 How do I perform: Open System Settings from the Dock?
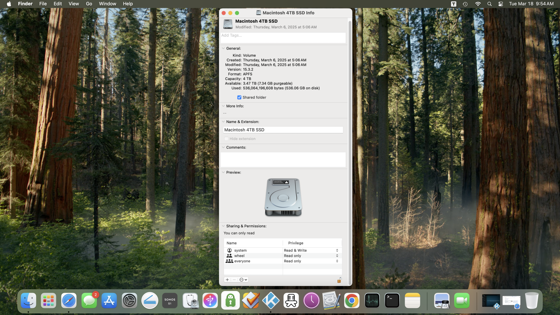point(129,301)
